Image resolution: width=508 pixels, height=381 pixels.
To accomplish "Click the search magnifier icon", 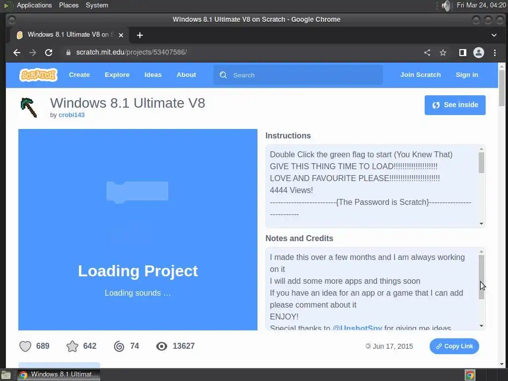I will (x=223, y=75).
